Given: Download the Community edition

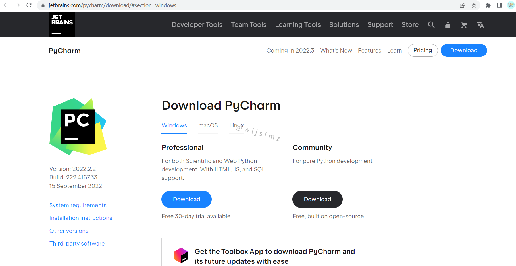Looking at the screenshot, I should click(317, 199).
